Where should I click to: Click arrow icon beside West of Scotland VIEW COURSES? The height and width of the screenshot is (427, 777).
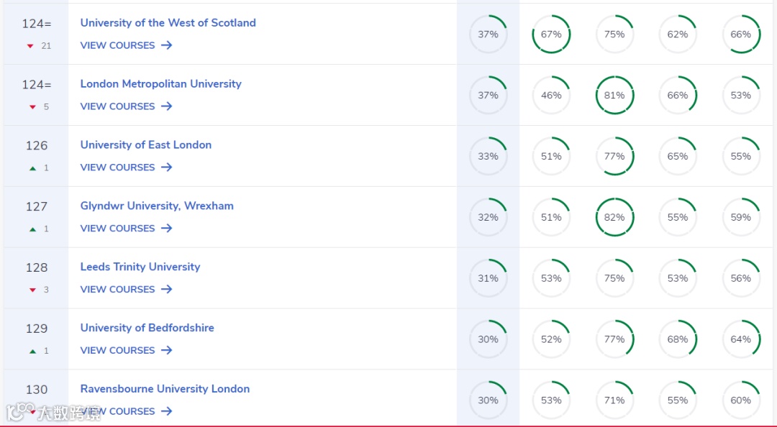coord(166,45)
